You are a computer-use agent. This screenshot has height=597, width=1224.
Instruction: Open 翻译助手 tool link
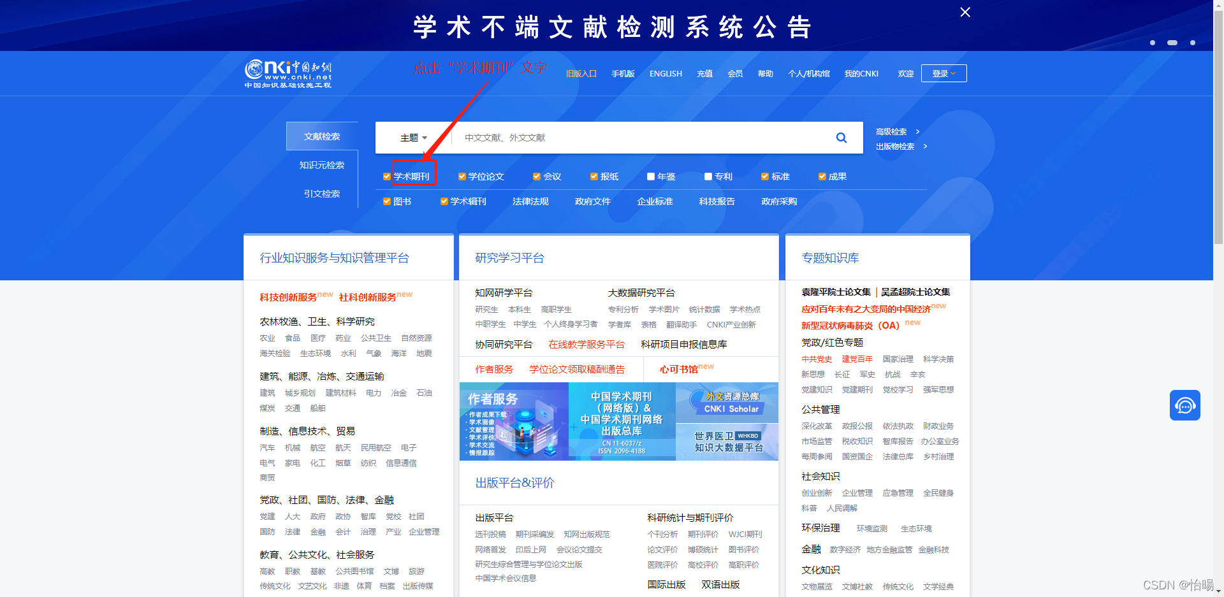point(681,325)
